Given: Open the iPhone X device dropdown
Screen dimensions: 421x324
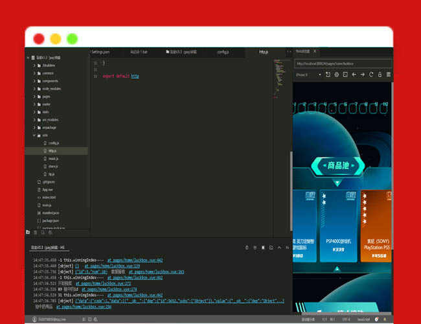Looking at the screenshot, I should 308,75.
